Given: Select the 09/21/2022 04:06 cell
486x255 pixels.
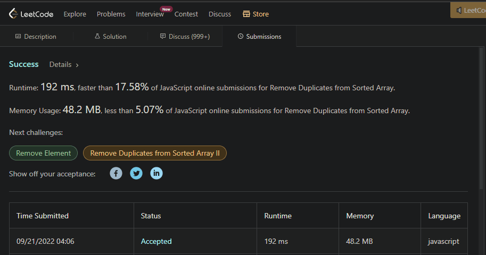Looking at the screenshot, I should (x=72, y=241).
